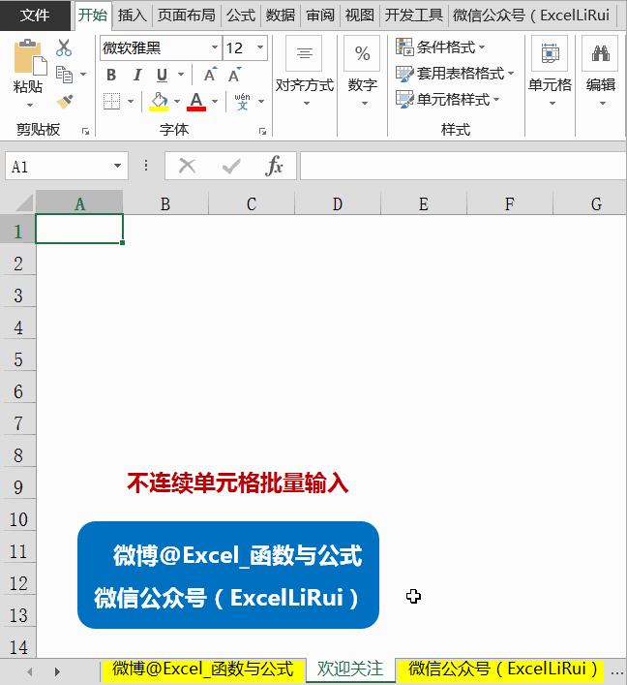Screen dimensions: 627x685
Task: Open the Editing (编辑) binoculars group
Action: tap(601, 72)
